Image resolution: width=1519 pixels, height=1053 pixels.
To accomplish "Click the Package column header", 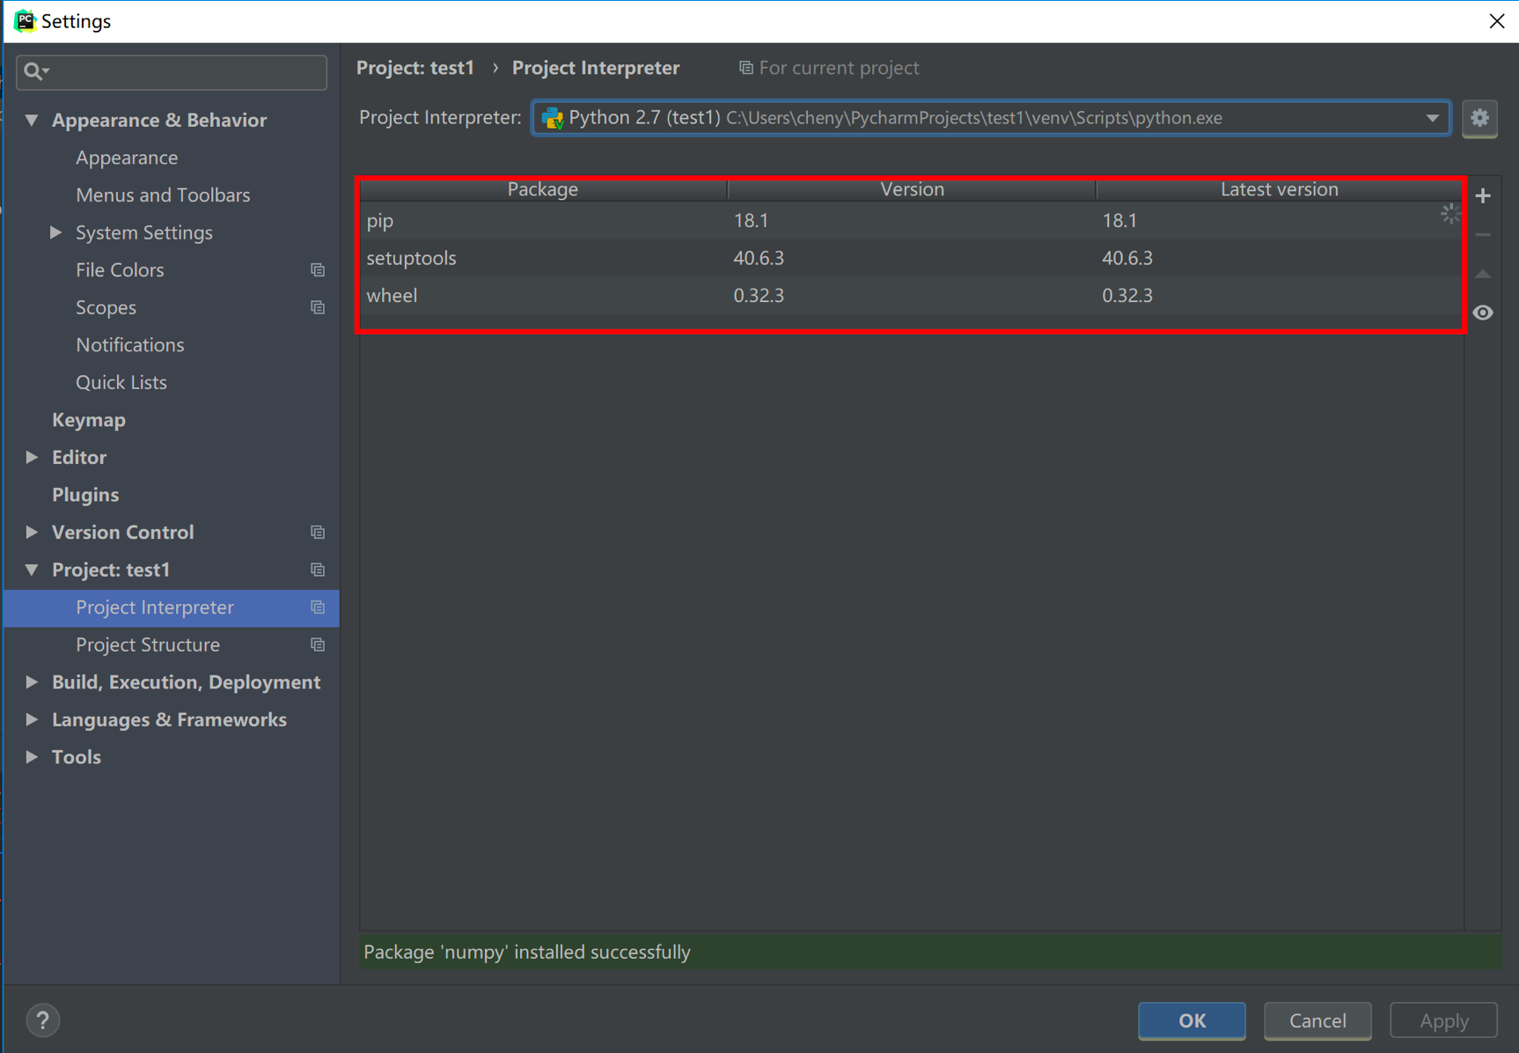I will point(543,189).
